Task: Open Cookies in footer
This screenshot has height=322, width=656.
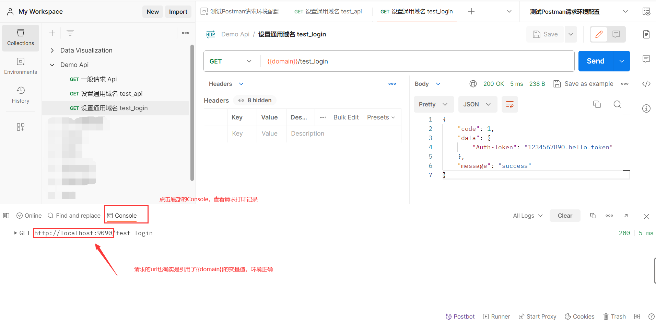Action: pyautogui.click(x=579, y=317)
